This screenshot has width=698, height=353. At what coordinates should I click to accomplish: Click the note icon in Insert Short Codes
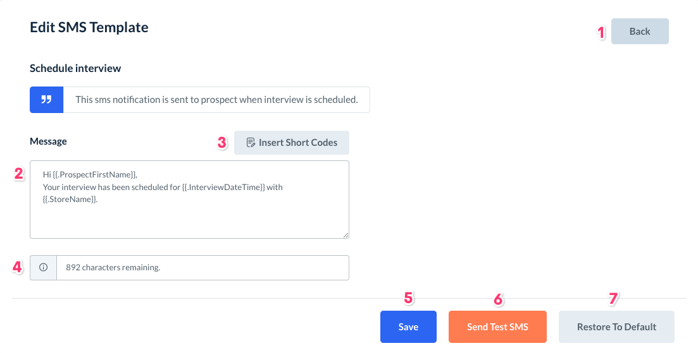click(x=251, y=143)
